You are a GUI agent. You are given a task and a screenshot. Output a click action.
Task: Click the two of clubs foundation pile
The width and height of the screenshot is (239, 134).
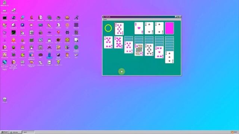[149, 28]
